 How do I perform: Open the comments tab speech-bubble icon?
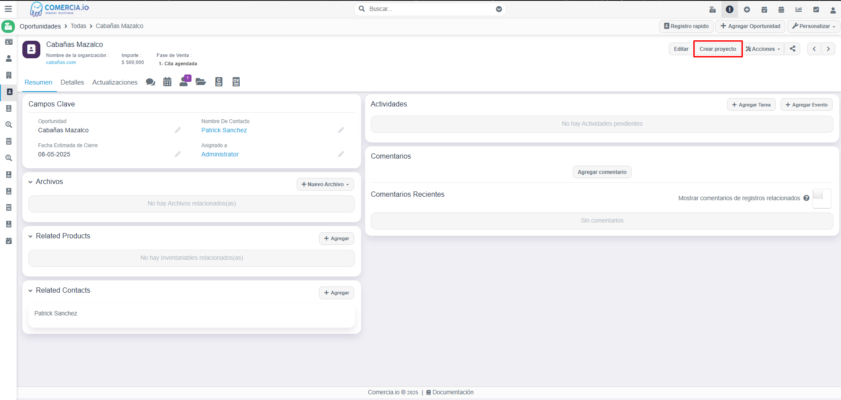click(150, 82)
